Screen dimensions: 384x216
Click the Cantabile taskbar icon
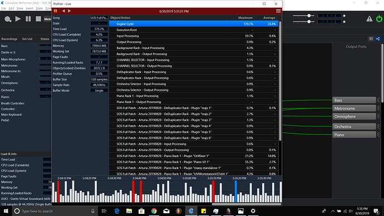(x=191, y=211)
